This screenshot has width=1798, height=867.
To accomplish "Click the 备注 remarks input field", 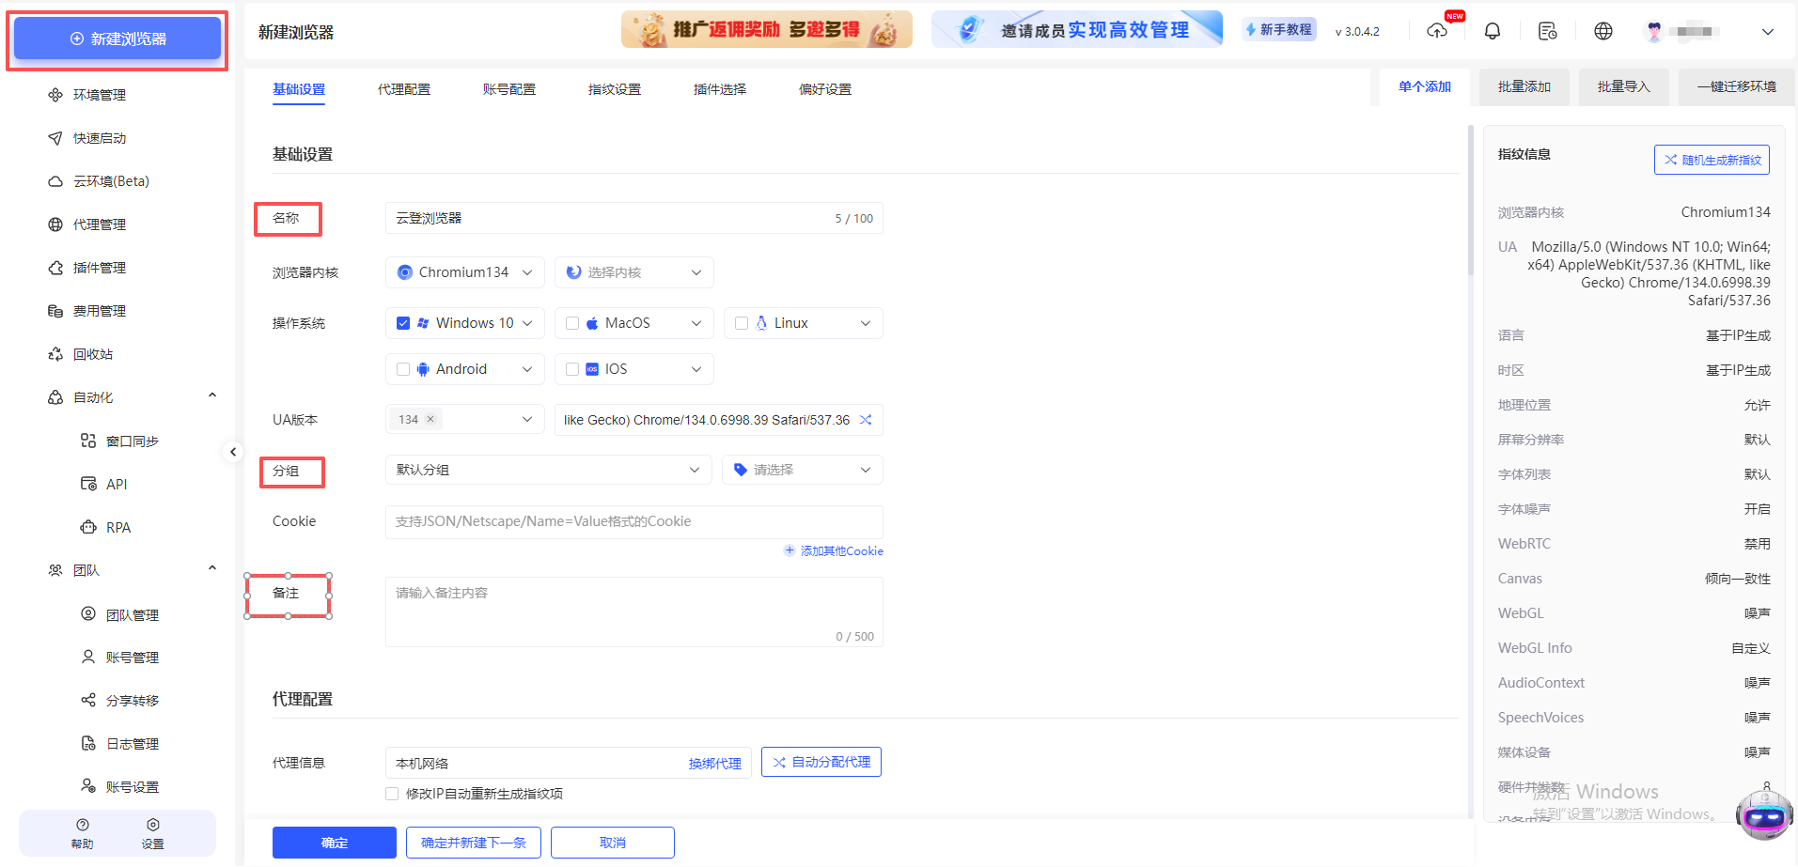I will coord(633,611).
